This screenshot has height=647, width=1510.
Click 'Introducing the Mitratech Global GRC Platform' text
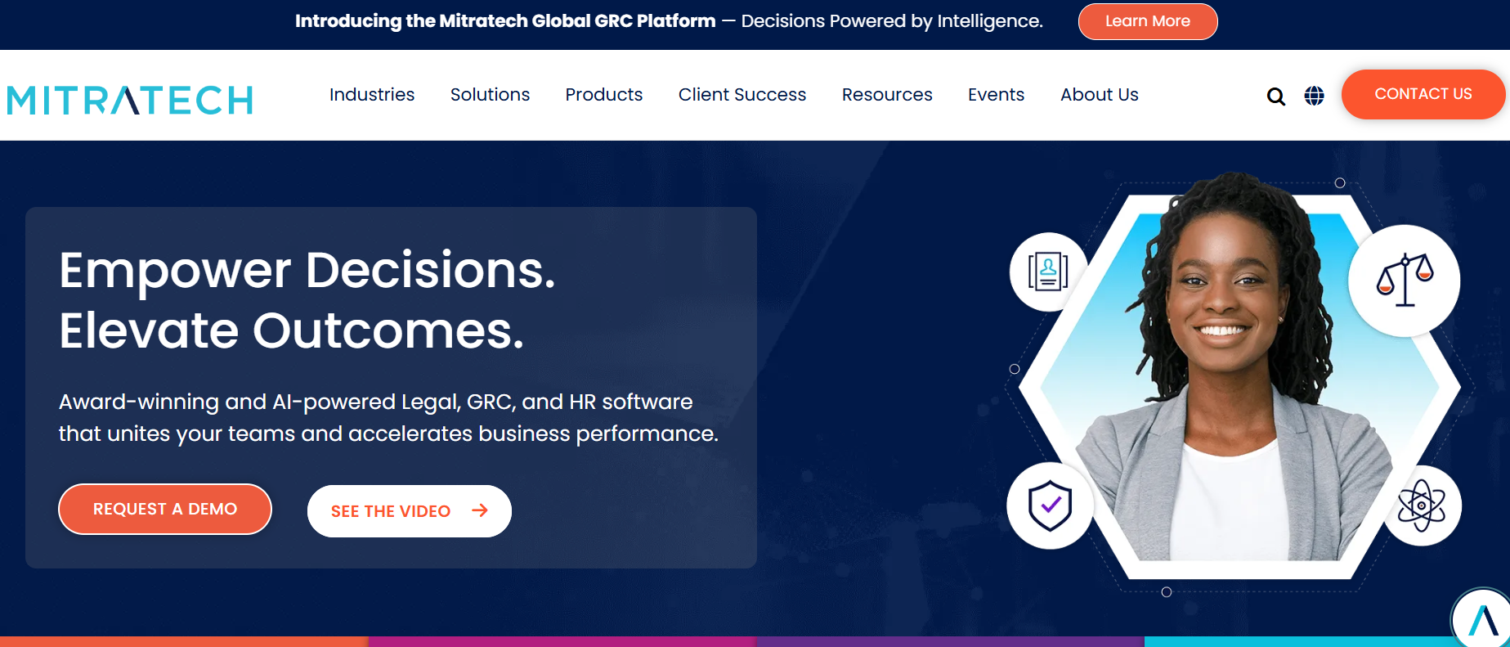click(x=505, y=21)
